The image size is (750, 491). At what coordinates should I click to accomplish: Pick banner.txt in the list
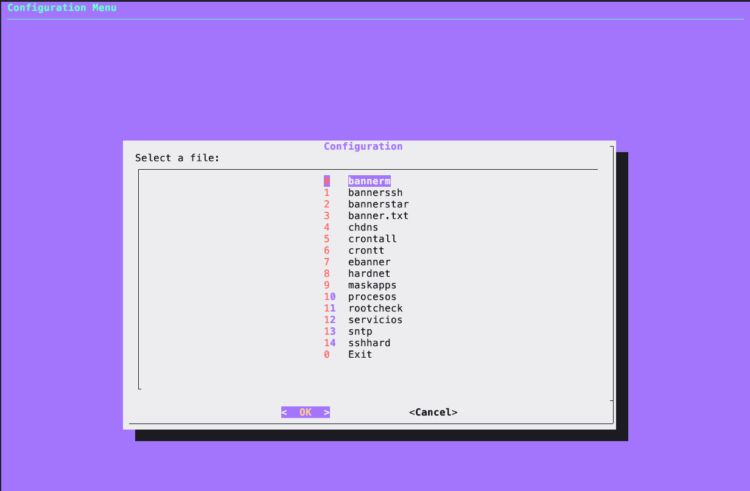click(378, 216)
